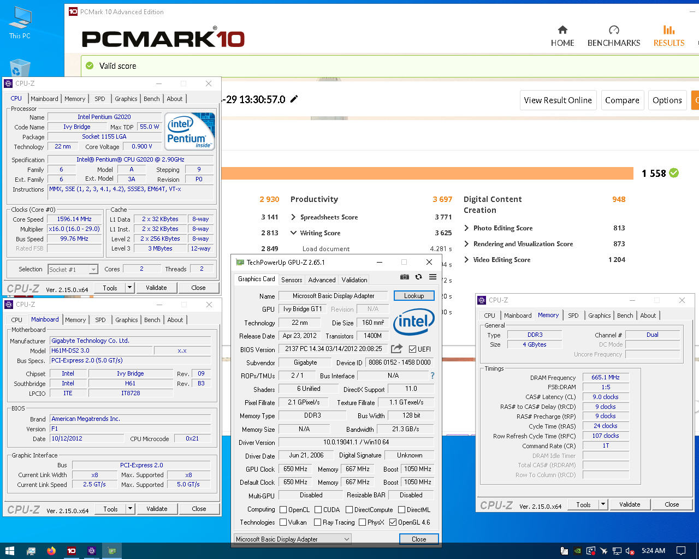Open the GPU-Z adapter selection dropdown
699x559 pixels.
293,539
